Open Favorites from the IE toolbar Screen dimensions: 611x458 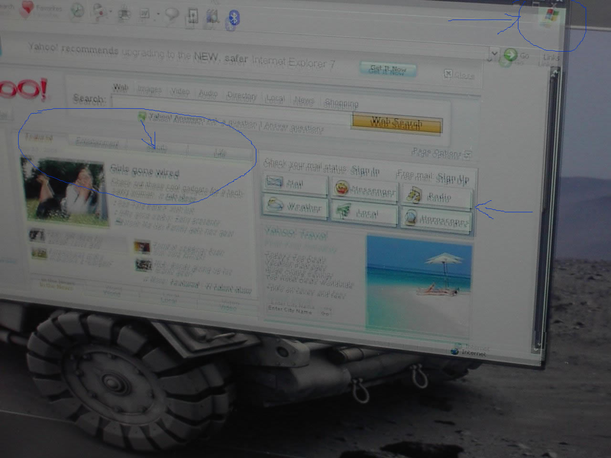41,9
